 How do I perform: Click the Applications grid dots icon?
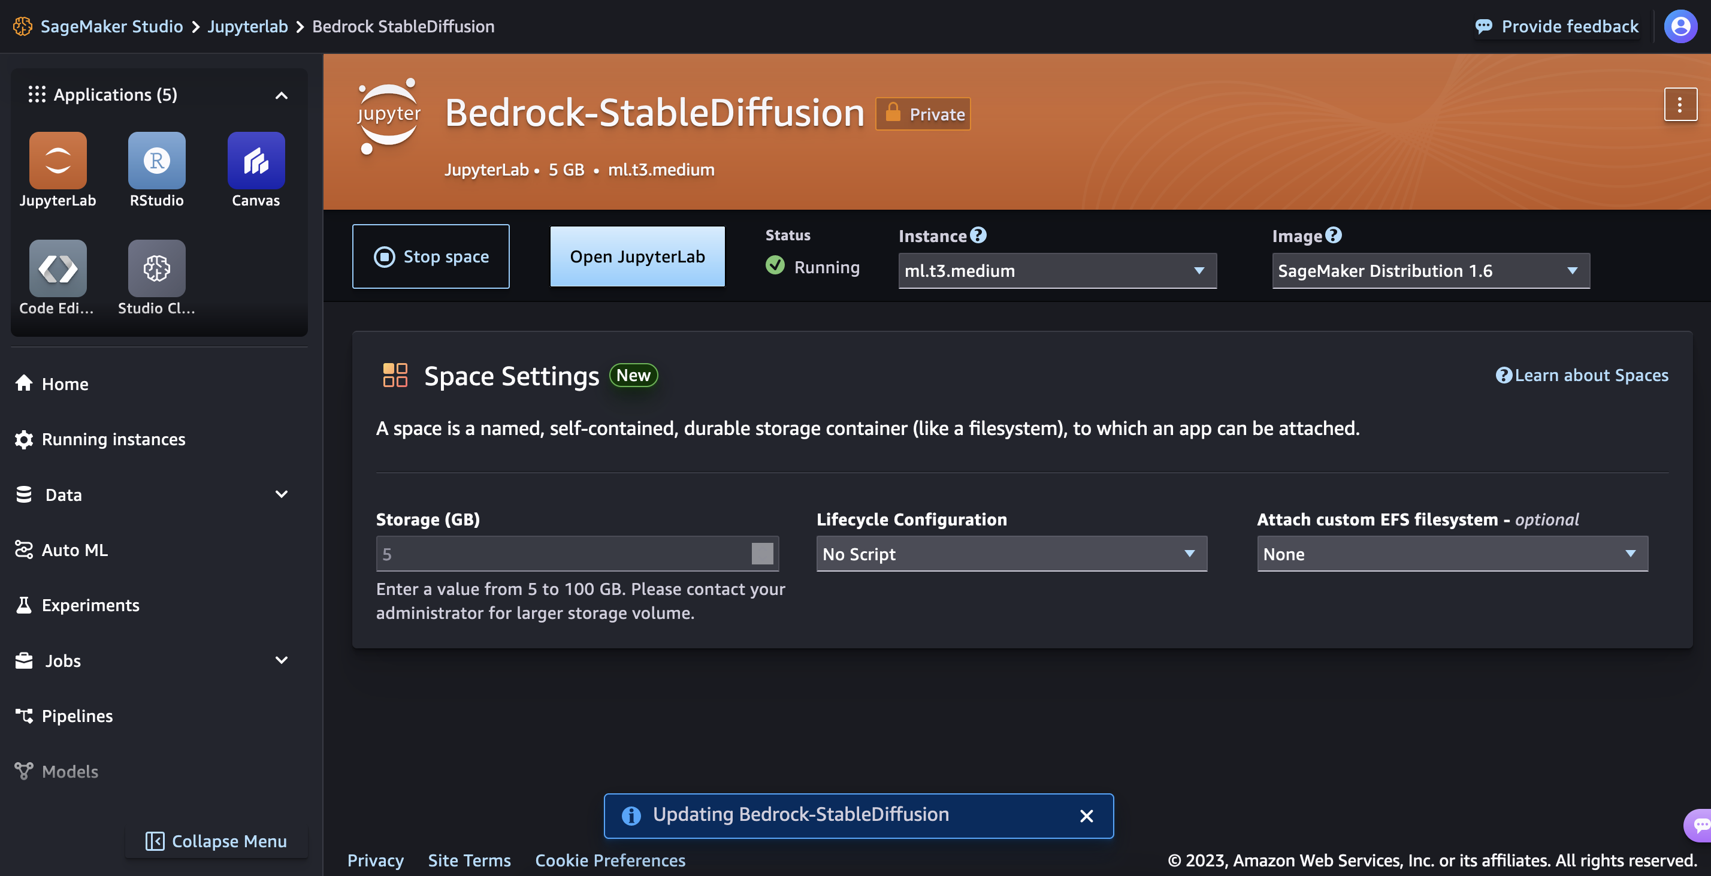(x=37, y=94)
